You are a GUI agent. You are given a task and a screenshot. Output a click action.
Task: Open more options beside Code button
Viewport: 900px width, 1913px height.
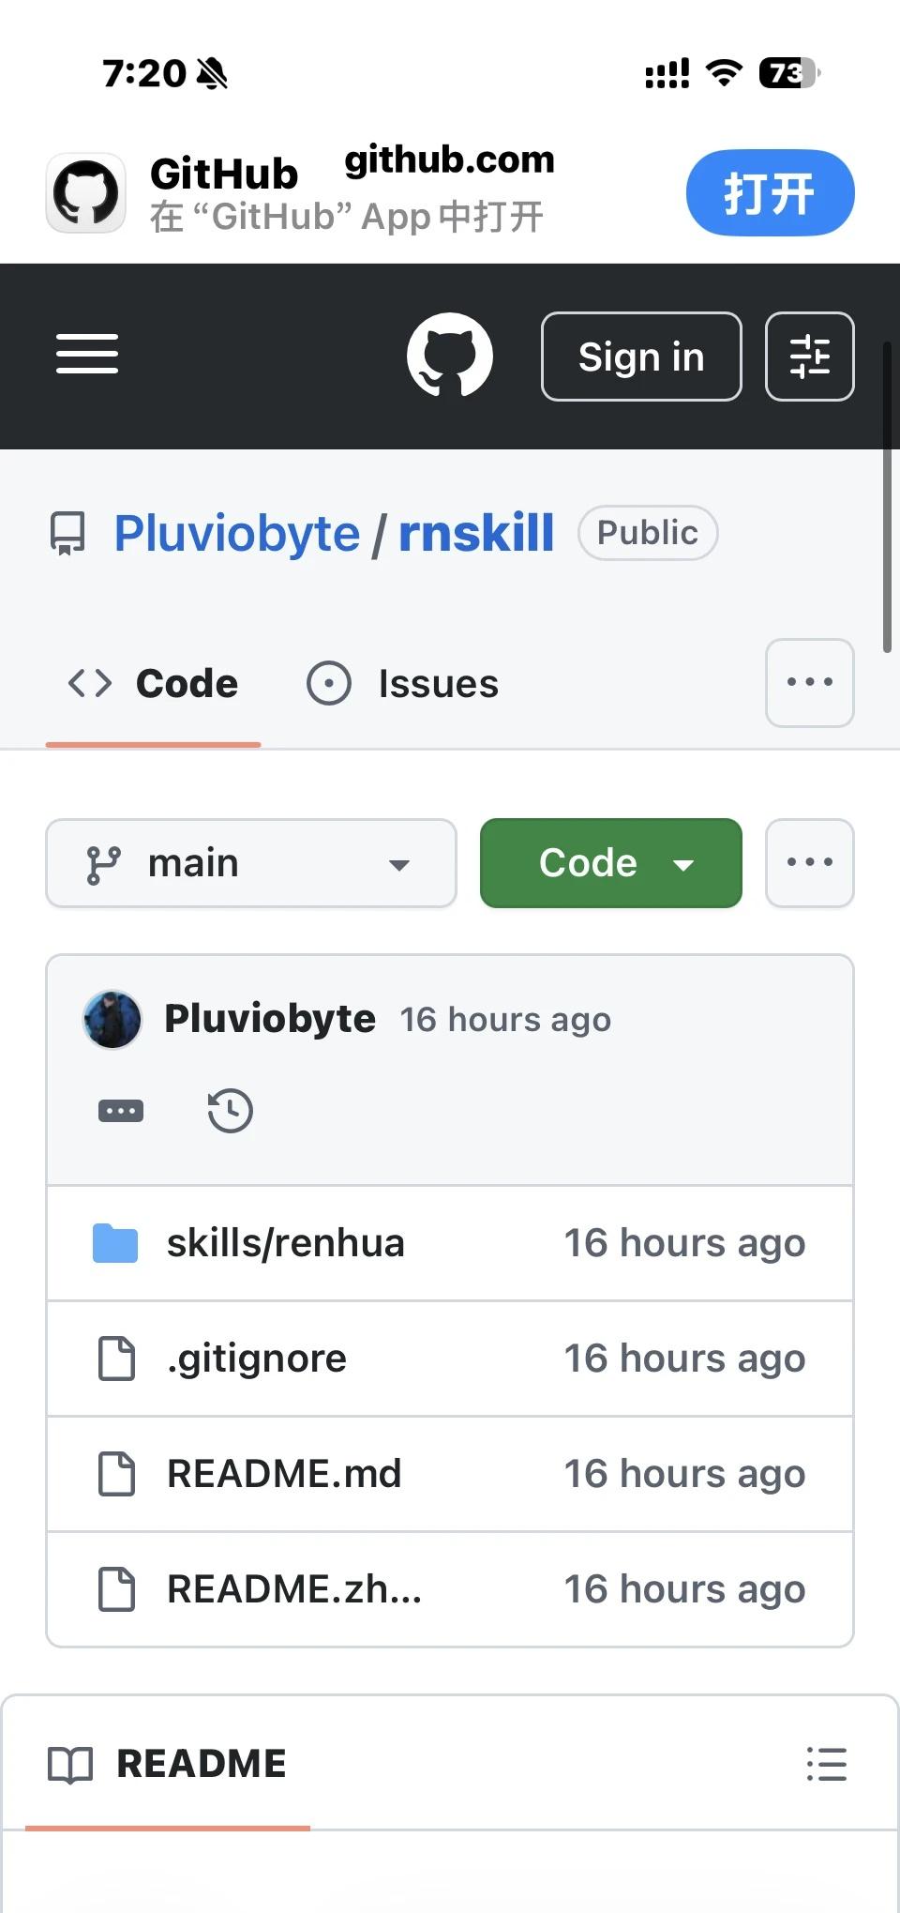(x=810, y=863)
